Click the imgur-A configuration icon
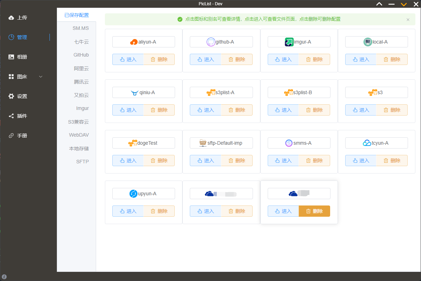Image resolution: width=421 pixels, height=281 pixels. tap(288, 41)
